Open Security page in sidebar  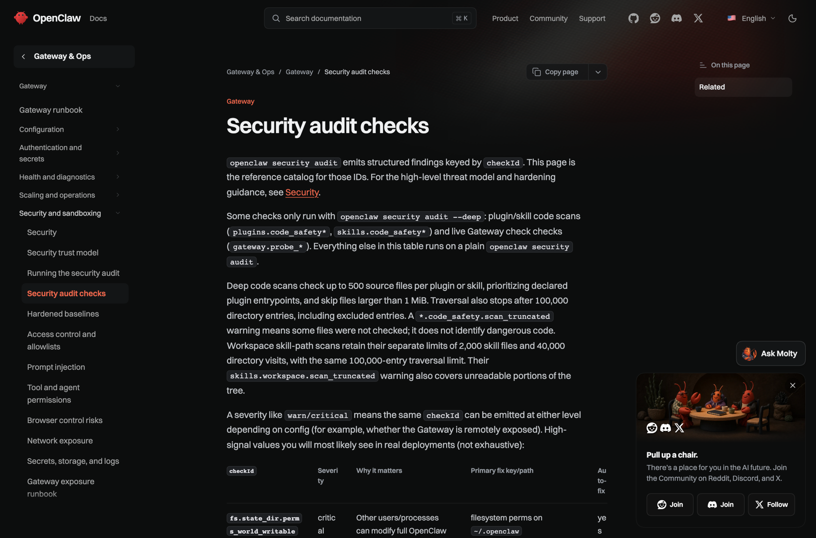tap(42, 232)
